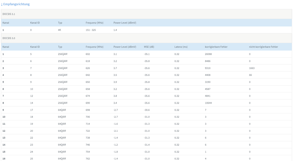
Task: Select the frequency value 746
Action: click(x=88, y=145)
